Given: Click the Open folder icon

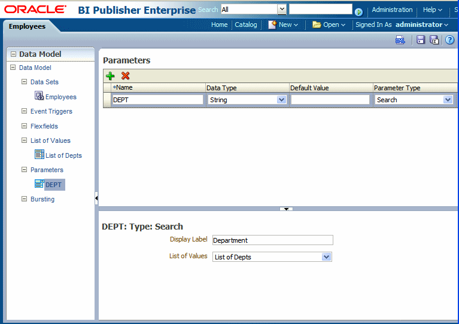Looking at the screenshot, I should [x=317, y=25].
